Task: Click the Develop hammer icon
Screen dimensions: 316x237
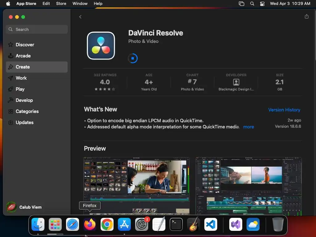Action: (x=10, y=100)
